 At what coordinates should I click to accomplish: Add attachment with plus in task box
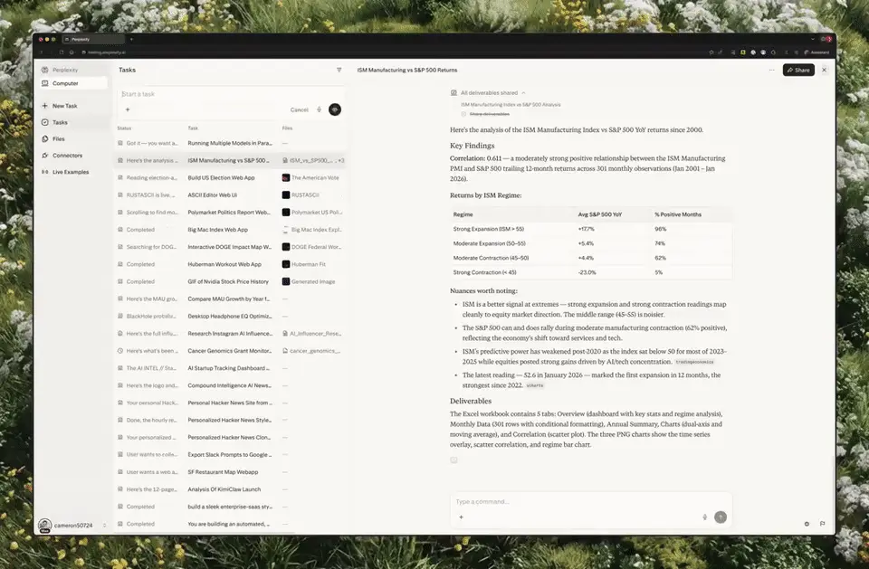[x=128, y=109]
